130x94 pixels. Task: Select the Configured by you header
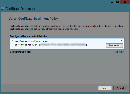pyautogui.click(x=20, y=52)
